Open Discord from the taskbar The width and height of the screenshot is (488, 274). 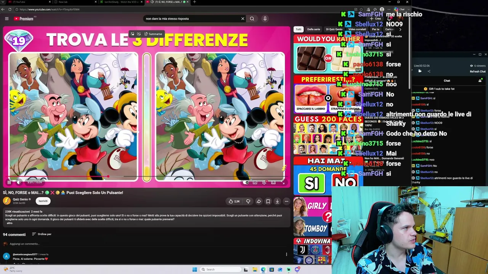click(x=297, y=269)
